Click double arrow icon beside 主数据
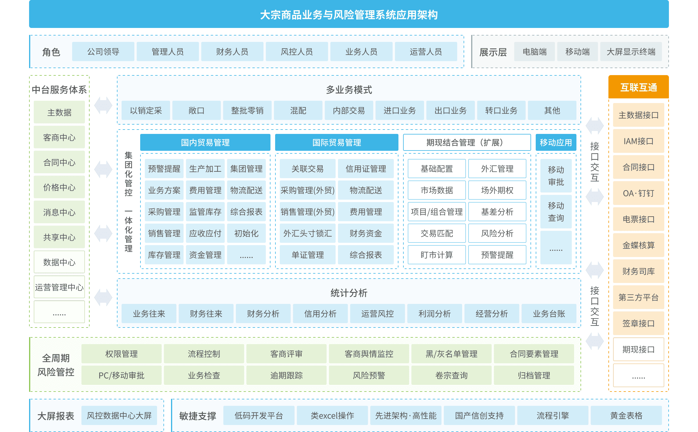 click(x=103, y=105)
